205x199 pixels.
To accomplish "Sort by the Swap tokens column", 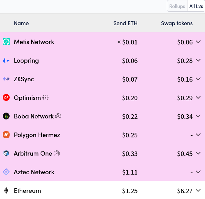I will 177,23.
